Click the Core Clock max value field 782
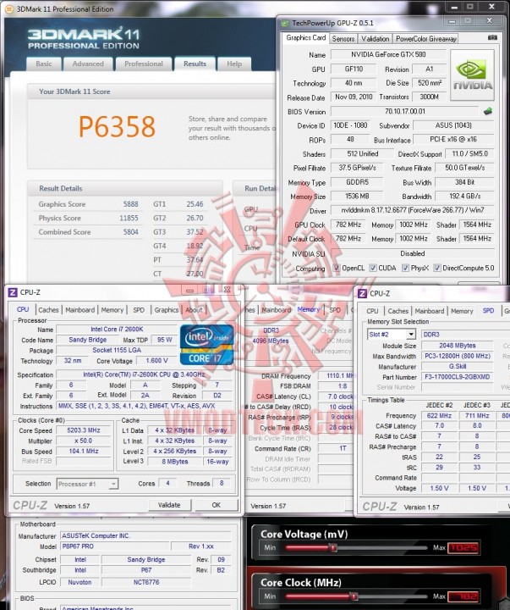 click(x=464, y=596)
